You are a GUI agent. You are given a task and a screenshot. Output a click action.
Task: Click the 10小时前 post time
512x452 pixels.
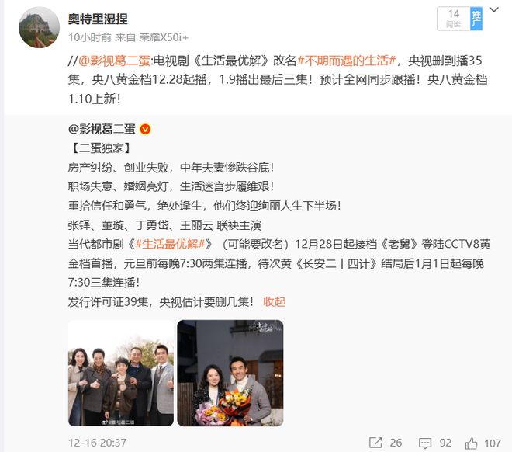point(90,37)
